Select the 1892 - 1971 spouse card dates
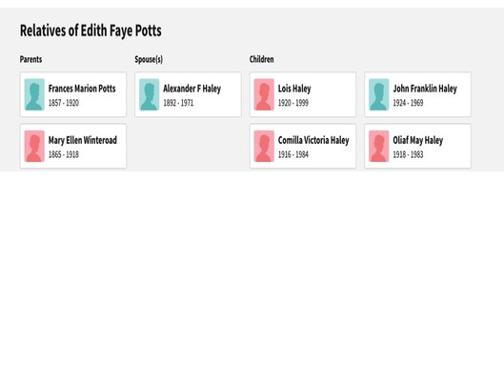The width and height of the screenshot is (504, 378). [x=178, y=103]
